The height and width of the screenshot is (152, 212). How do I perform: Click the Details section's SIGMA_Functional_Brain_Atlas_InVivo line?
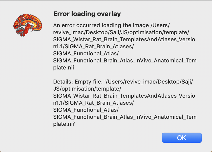pyautogui.click(x=125, y=117)
